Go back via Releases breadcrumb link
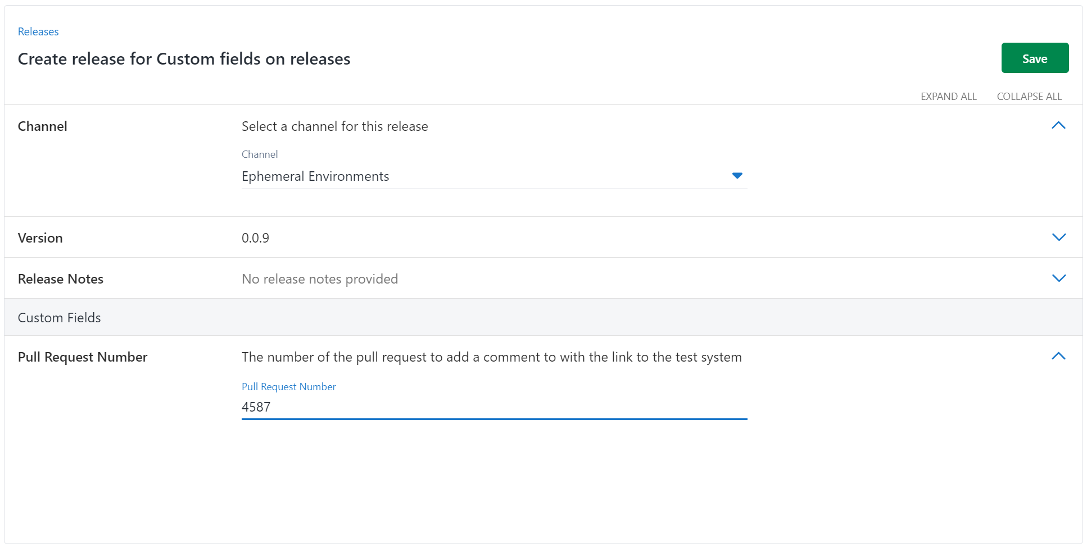 tap(38, 32)
